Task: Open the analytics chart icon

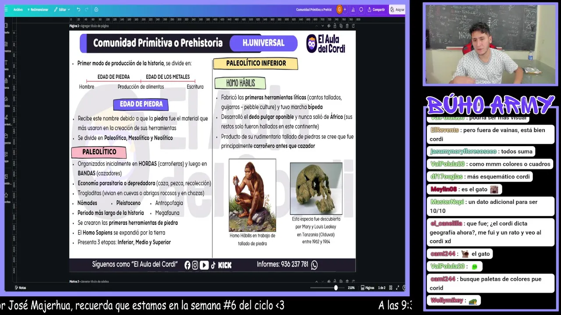Action: (x=353, y=10)
